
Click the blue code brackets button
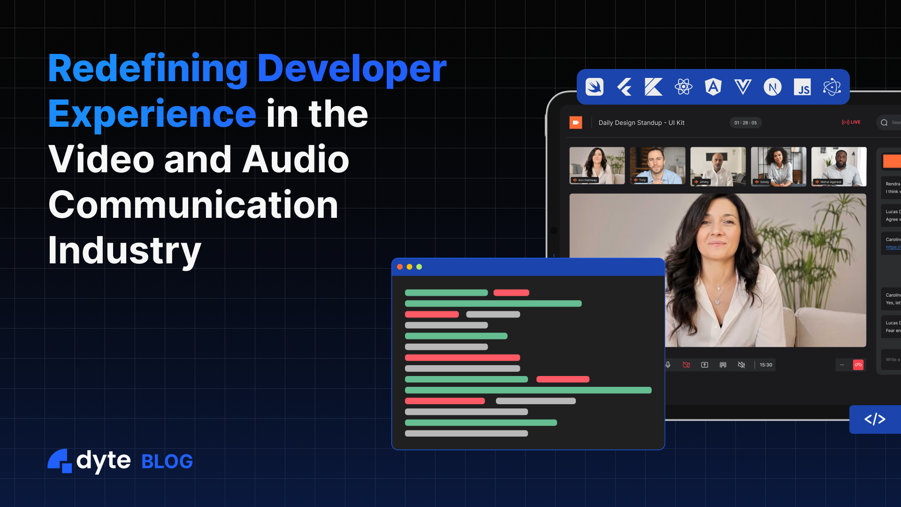coord(875,419)
